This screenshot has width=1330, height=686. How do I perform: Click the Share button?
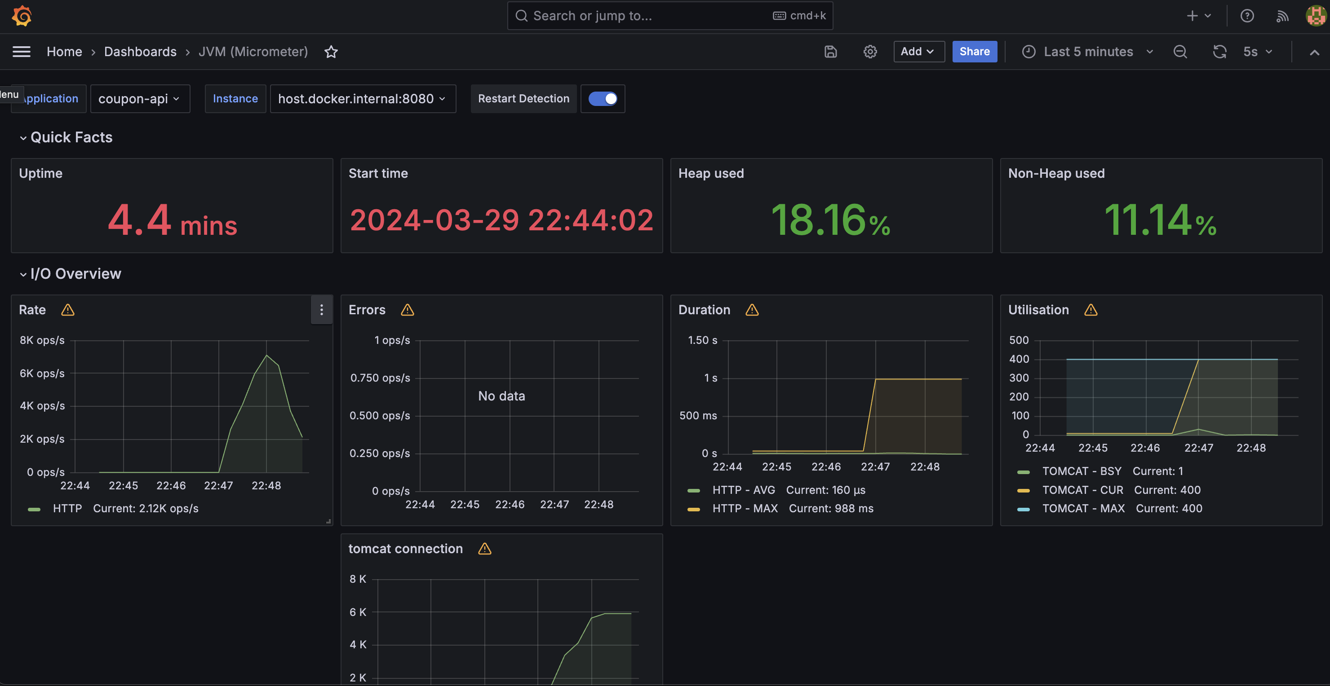[974, 52]
